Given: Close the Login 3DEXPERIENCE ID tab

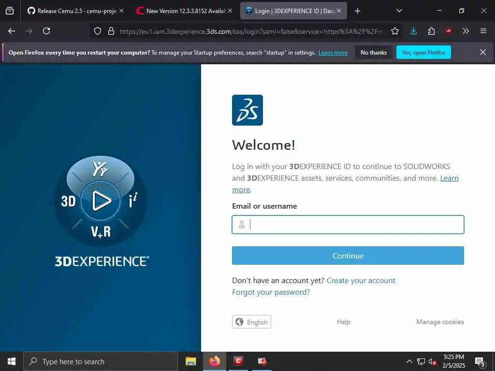Looking at the screenshot, I should coord(339,11).
